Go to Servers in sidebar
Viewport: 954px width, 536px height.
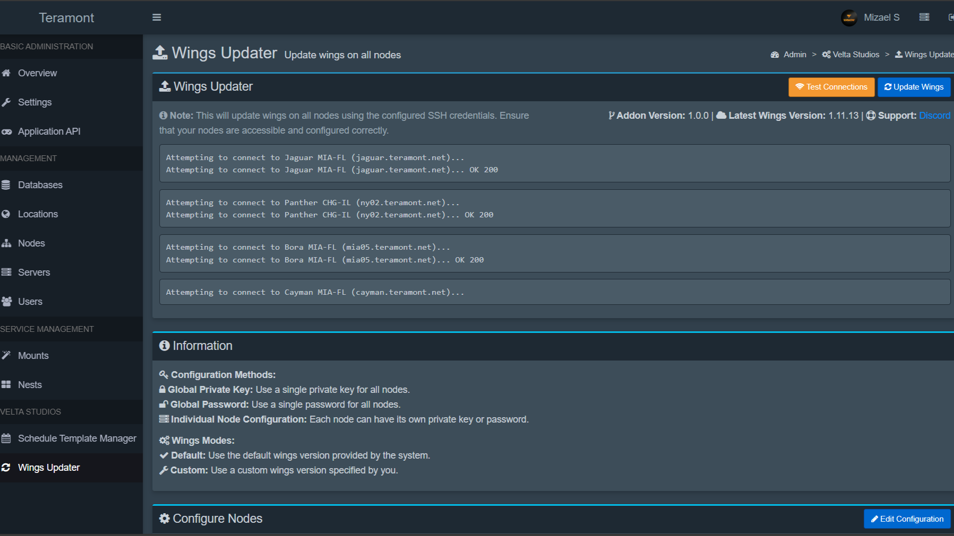(x=34, y=273)
